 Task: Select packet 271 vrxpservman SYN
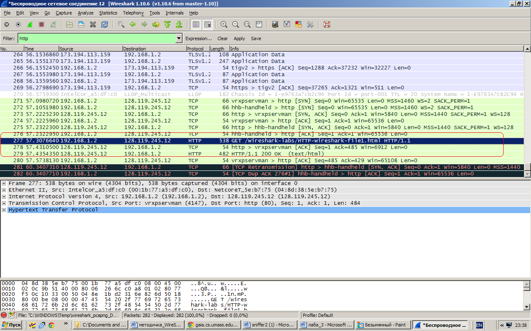(x=262, y=101)
